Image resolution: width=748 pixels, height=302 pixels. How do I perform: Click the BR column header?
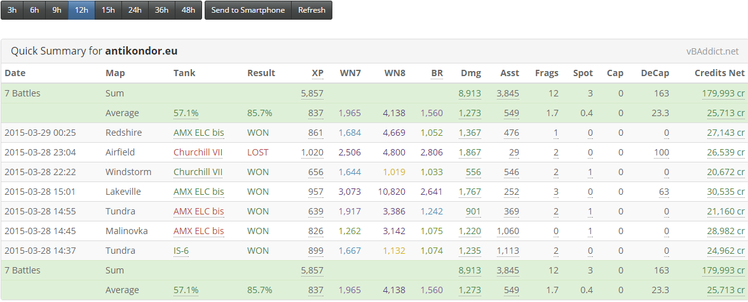click(x=437, y=73)
